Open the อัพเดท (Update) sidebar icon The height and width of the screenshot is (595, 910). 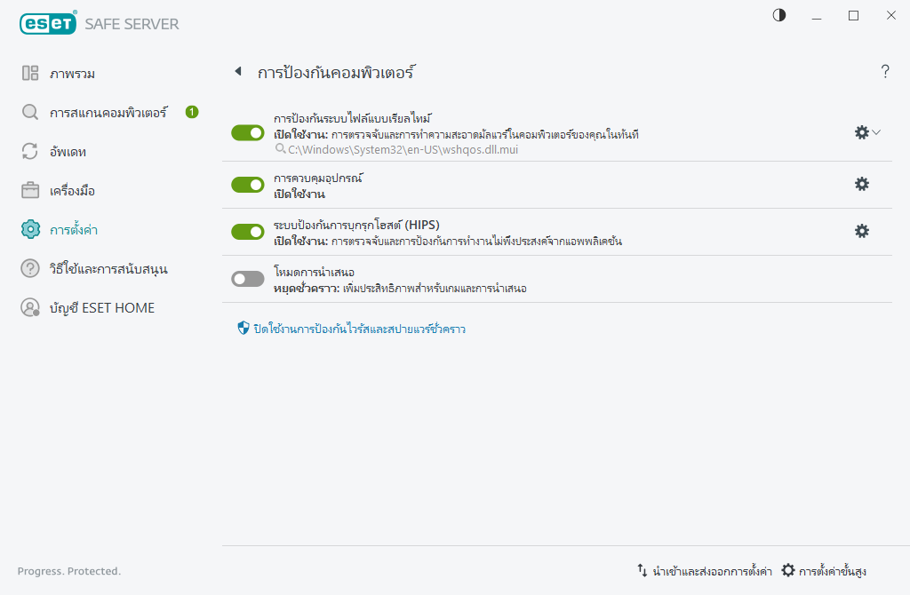[x=29, y=151]
